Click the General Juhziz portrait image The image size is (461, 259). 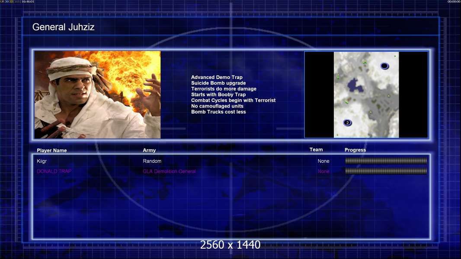97,95
